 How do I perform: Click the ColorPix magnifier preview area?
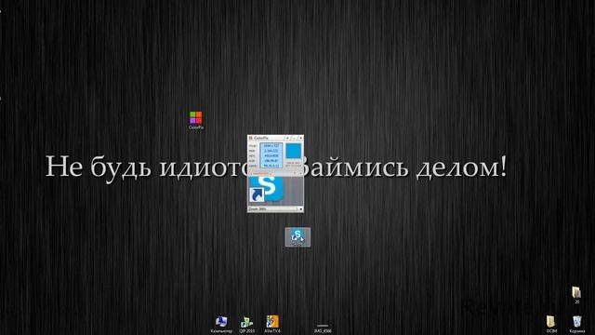[x=275, y=191]
